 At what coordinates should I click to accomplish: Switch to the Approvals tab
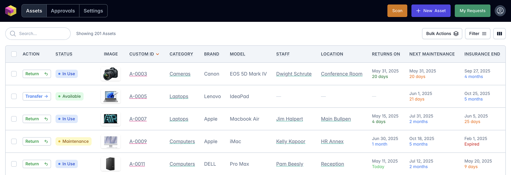63,11
